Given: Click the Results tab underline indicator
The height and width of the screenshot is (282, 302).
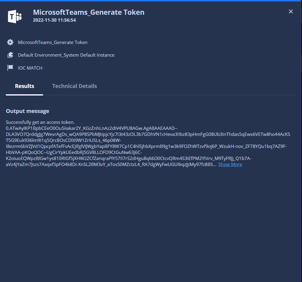Looking at the screenshot, I should 24,94.
